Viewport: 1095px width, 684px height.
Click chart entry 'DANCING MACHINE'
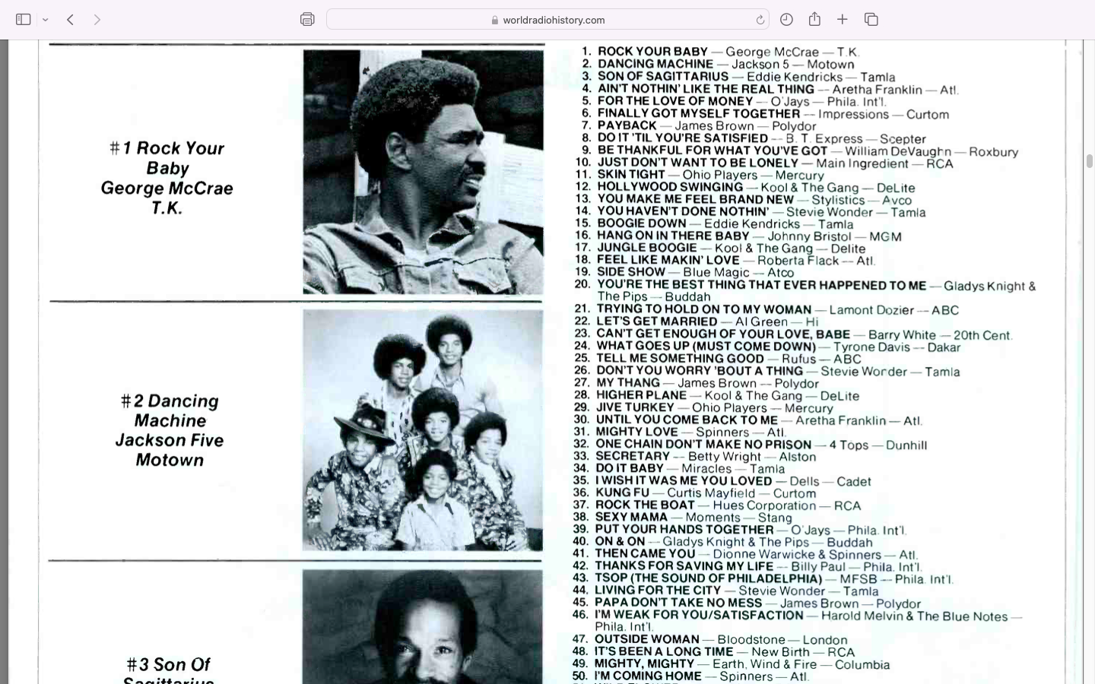(655, 64)
